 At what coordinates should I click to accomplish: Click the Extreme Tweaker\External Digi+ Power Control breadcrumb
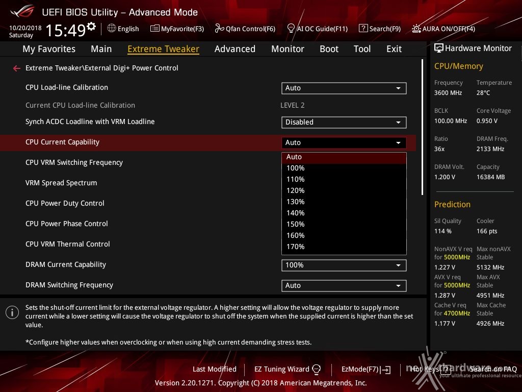click(102, 68)
